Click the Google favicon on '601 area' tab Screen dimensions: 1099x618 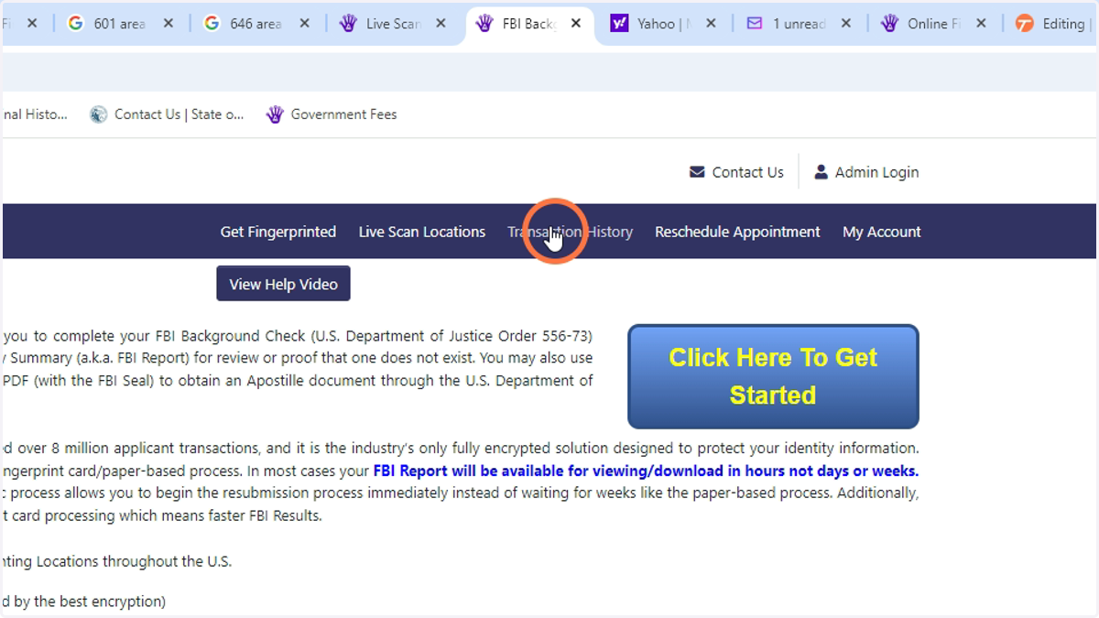pyautogui.click(x=75, y=24)
